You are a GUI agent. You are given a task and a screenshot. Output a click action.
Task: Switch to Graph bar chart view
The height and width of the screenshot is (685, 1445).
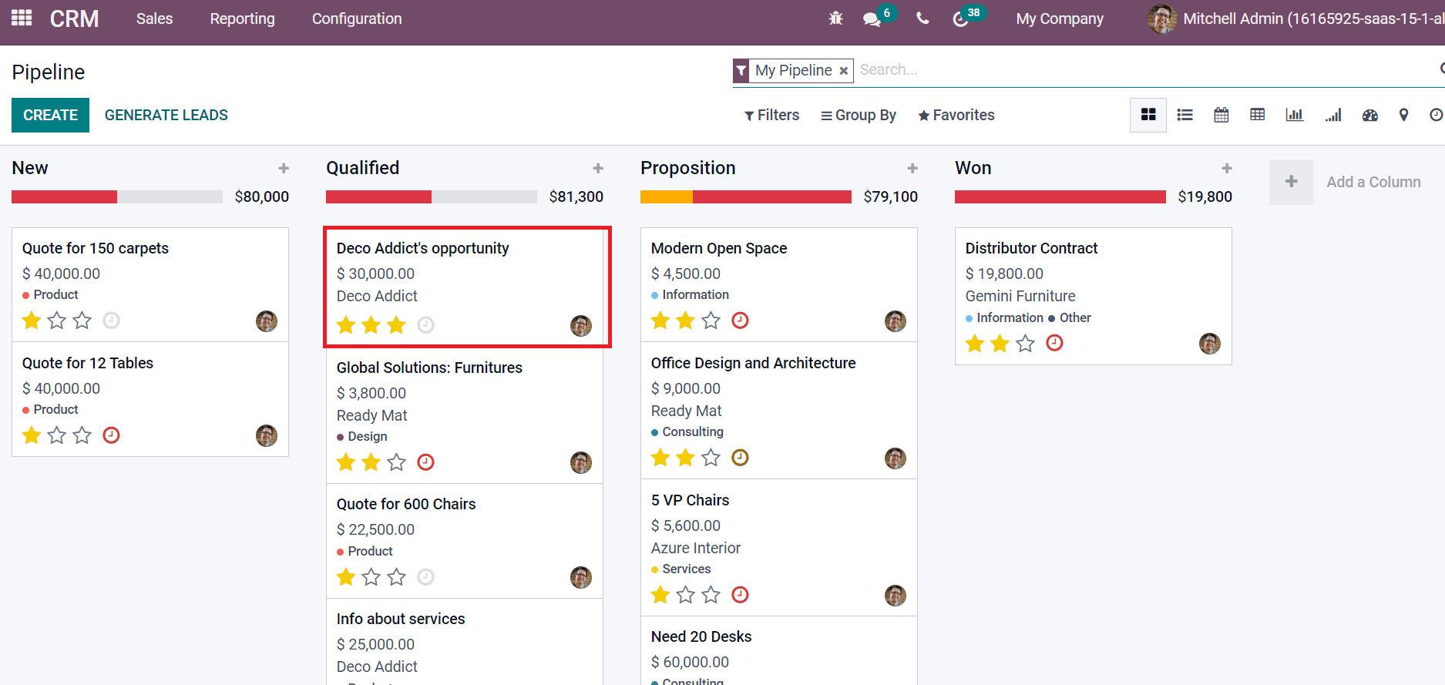pos(1295,115)
